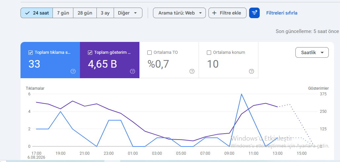Click help icon on Ortalama konum card
This screenshot has height=162, width=340.
click(251, 71)
